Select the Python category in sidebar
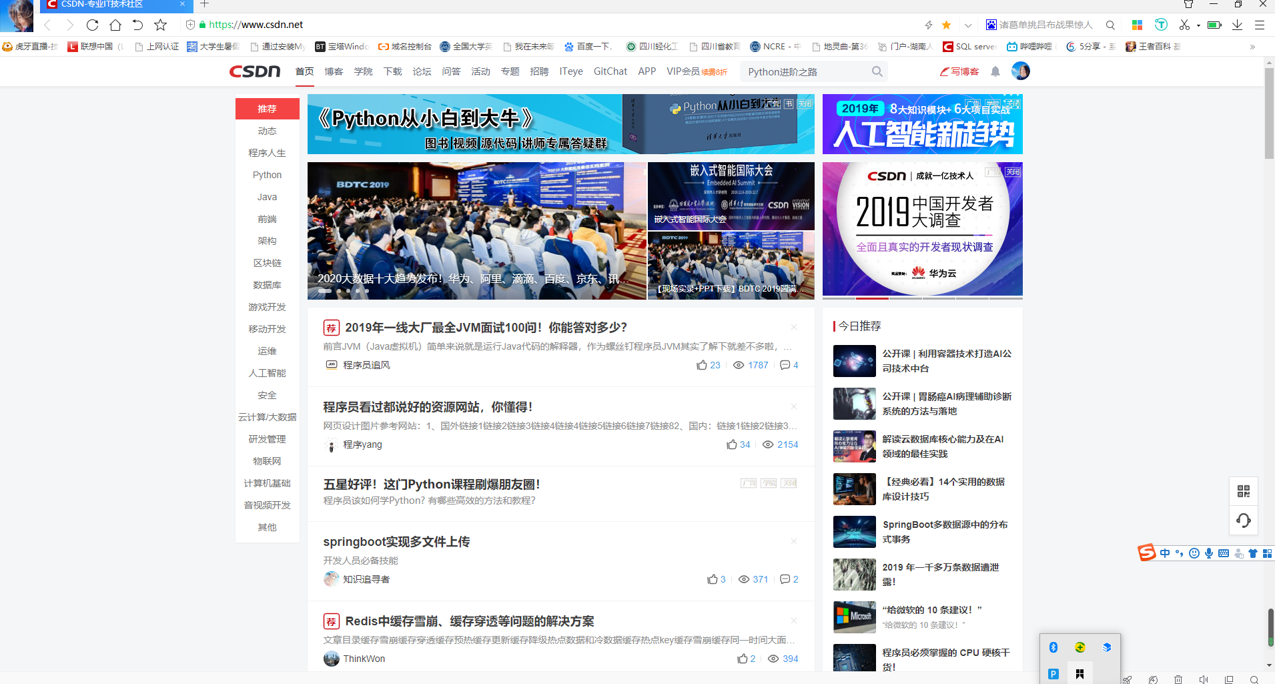1275x684 pixels. [267, 175]
